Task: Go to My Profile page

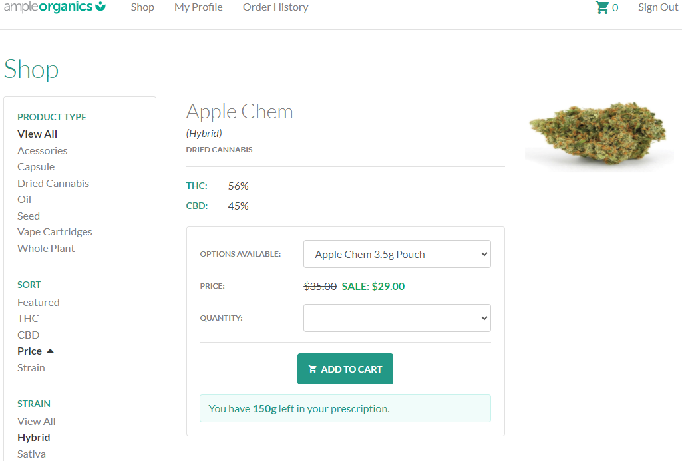Action: (x=198, y=7)
